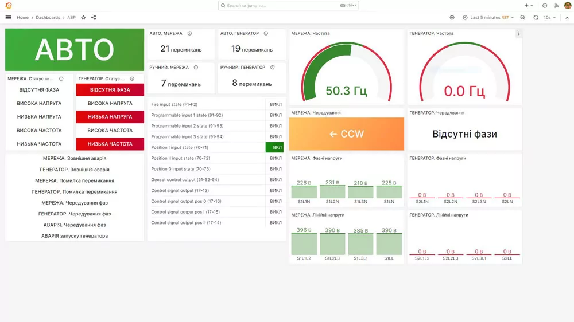Click Position II input state (70-72) row

click(x=216, y=158)
